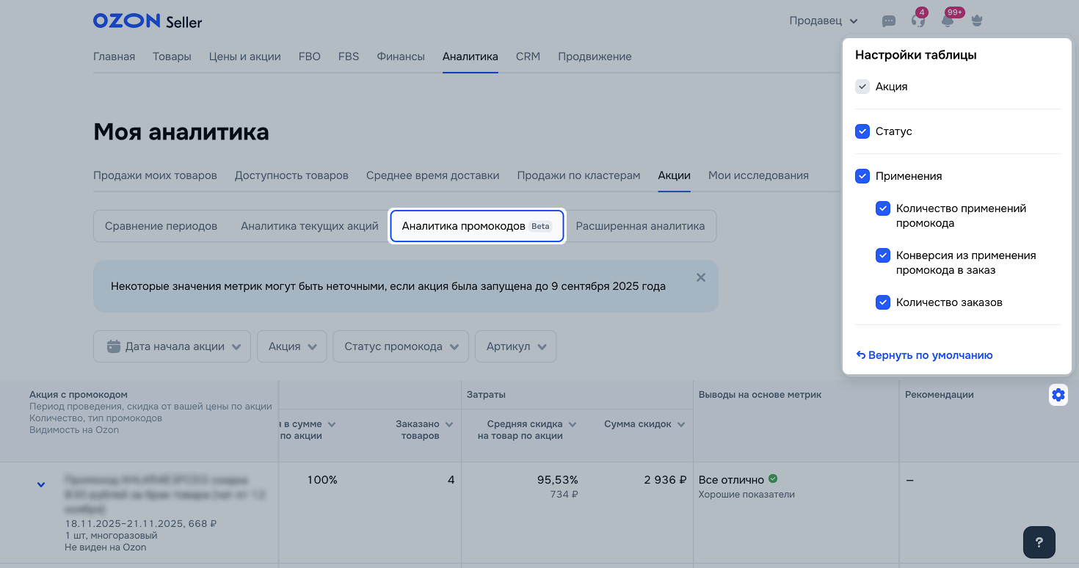Expand the promo code row chevron

(41, 485)
